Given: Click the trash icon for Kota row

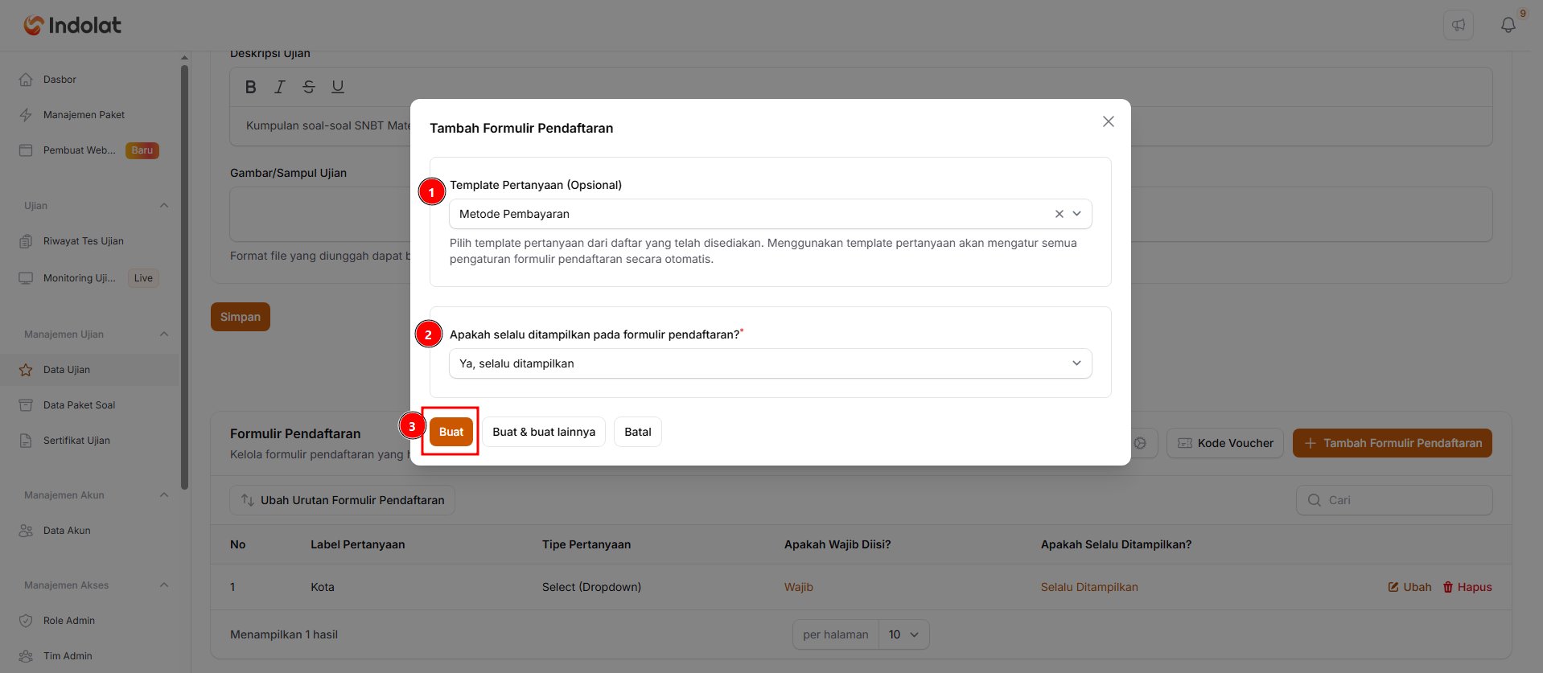Looking at the screenshot, I should 1448,587.
